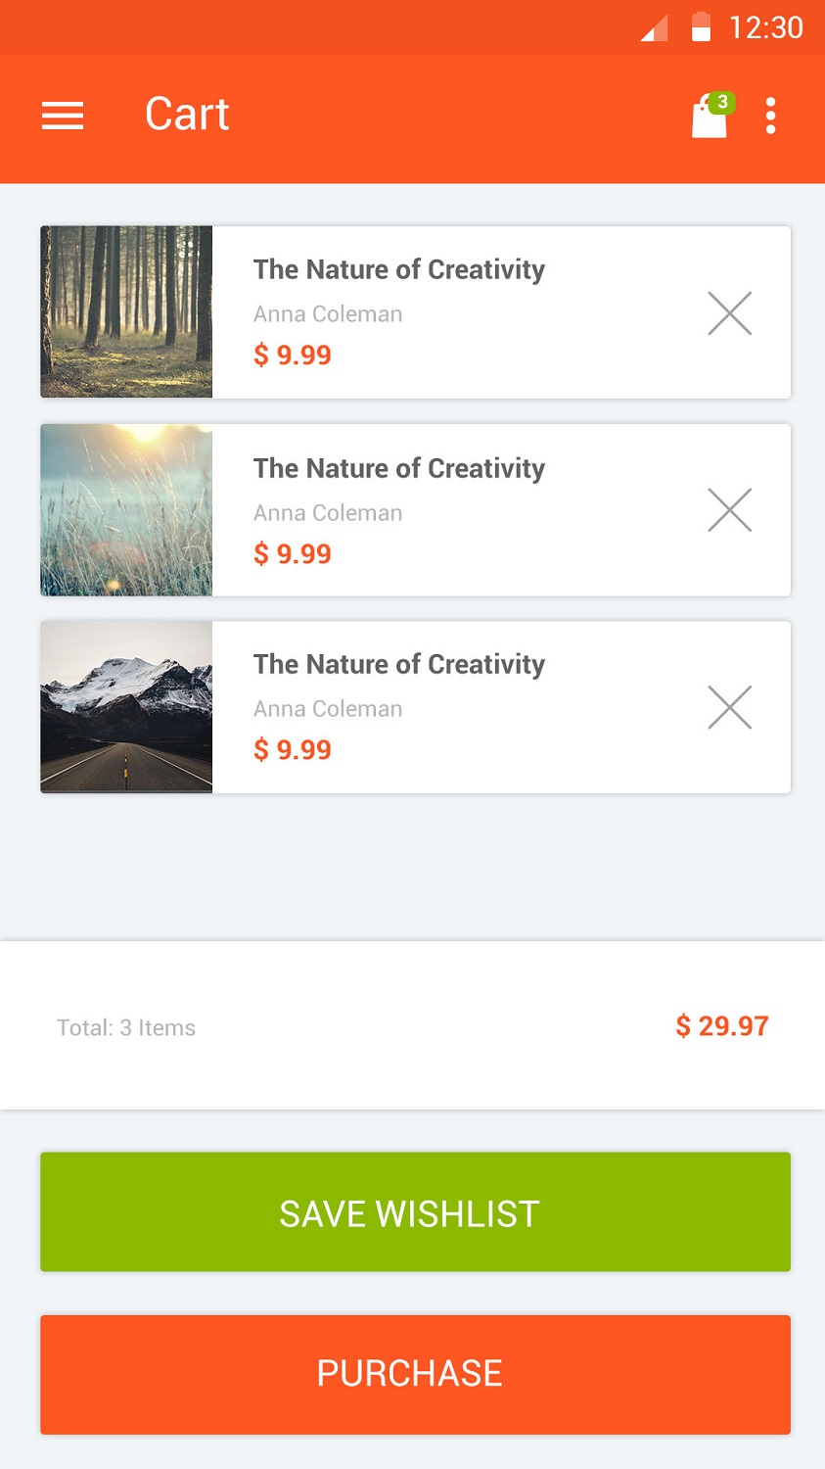Open the sunlit grass cover thumbnail
Image resolution: width=825 pixels, height=1469 pixels.
[126, 510]
